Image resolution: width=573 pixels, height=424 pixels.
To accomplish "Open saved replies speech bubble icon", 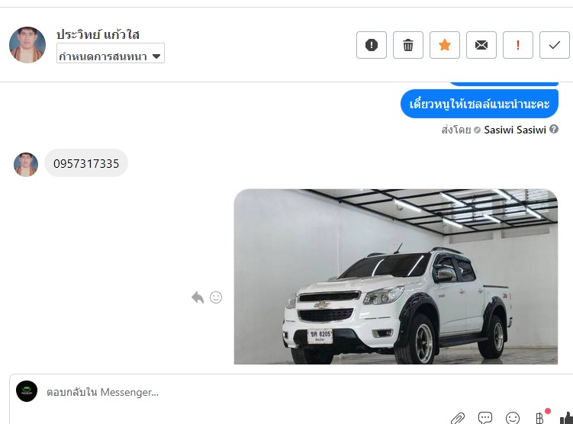I will [x=485, y=418].
